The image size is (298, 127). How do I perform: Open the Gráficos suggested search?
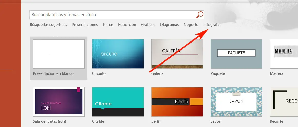click(x=148, y=25)
